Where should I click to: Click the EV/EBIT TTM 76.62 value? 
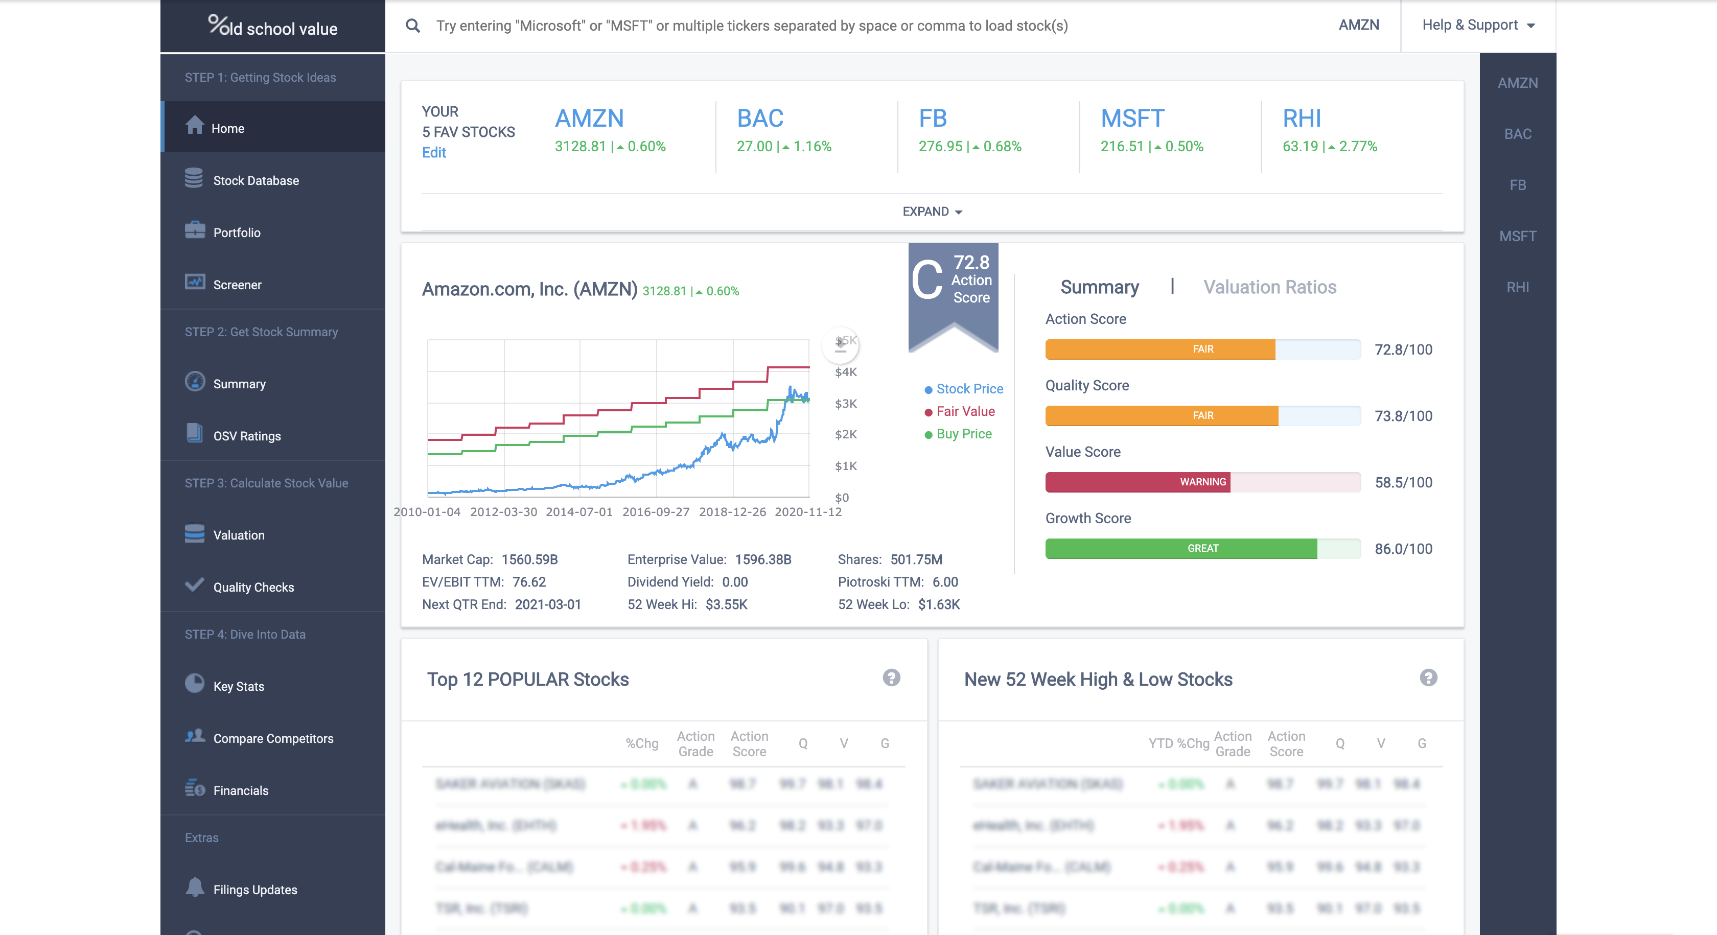coord(528,582)
